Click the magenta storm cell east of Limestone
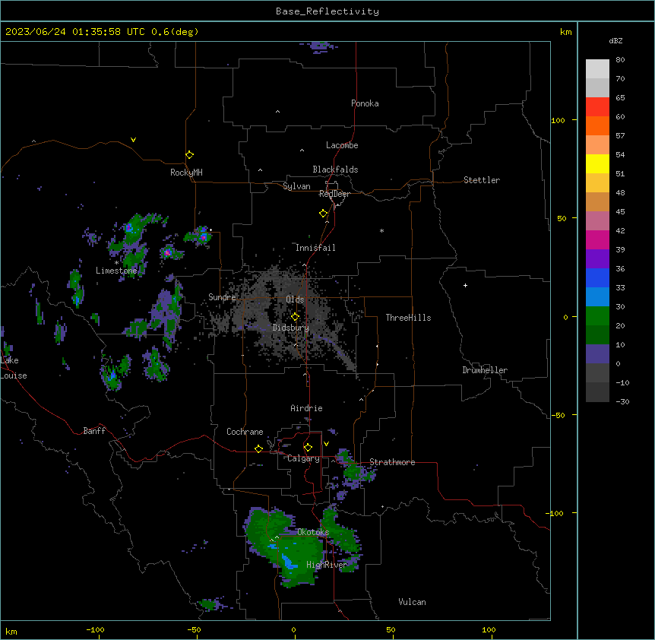 click(x=167, y=252)
